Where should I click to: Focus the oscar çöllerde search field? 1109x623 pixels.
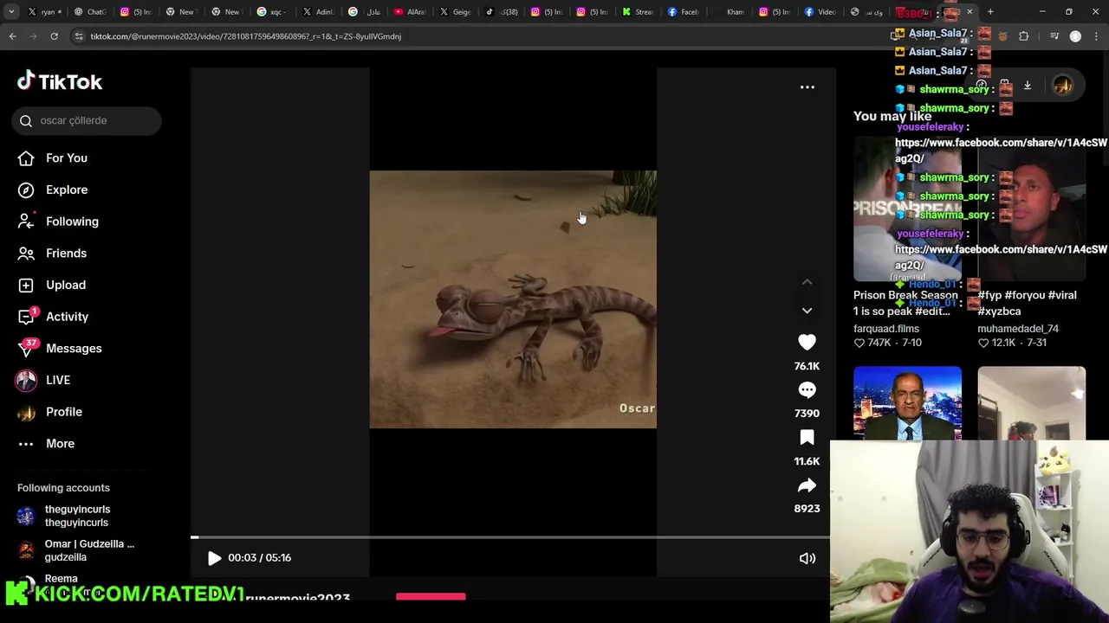[87, 120]
